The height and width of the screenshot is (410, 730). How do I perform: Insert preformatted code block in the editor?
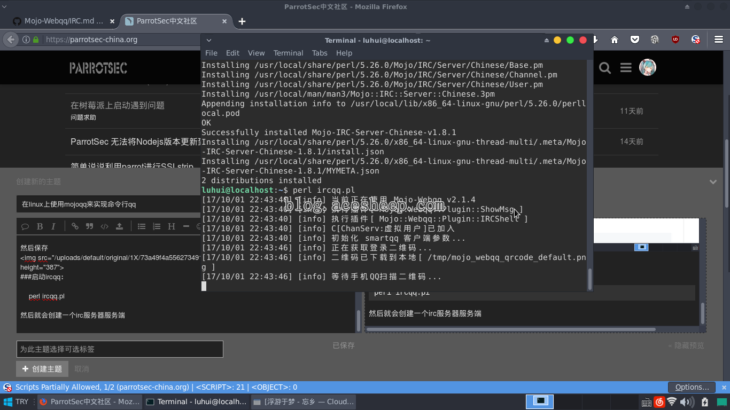105,226
